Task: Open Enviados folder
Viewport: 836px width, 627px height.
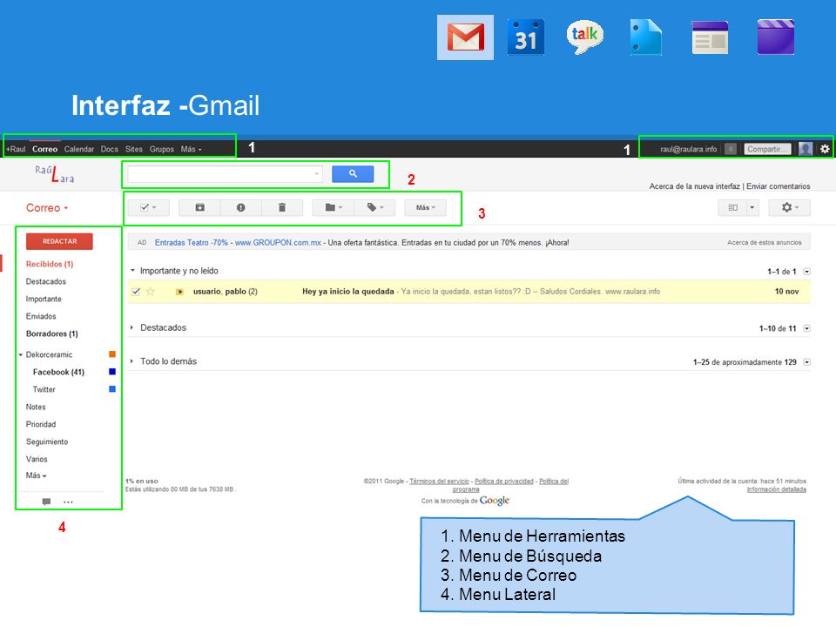Action: tap(41, 316)
